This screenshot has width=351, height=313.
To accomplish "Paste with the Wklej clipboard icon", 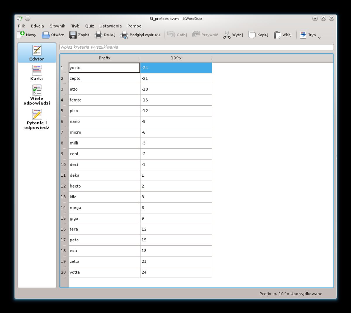I will click(277, 35).
